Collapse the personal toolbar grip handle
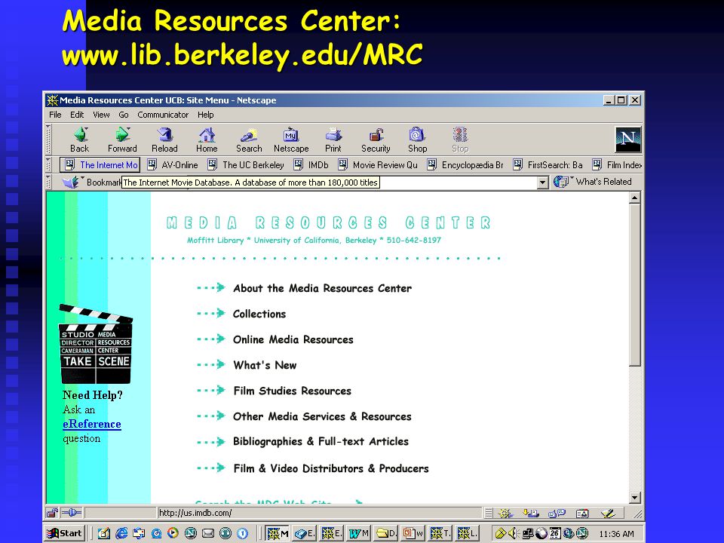The width and height of the screenshot is (724, 543). (x=48, y=165)
